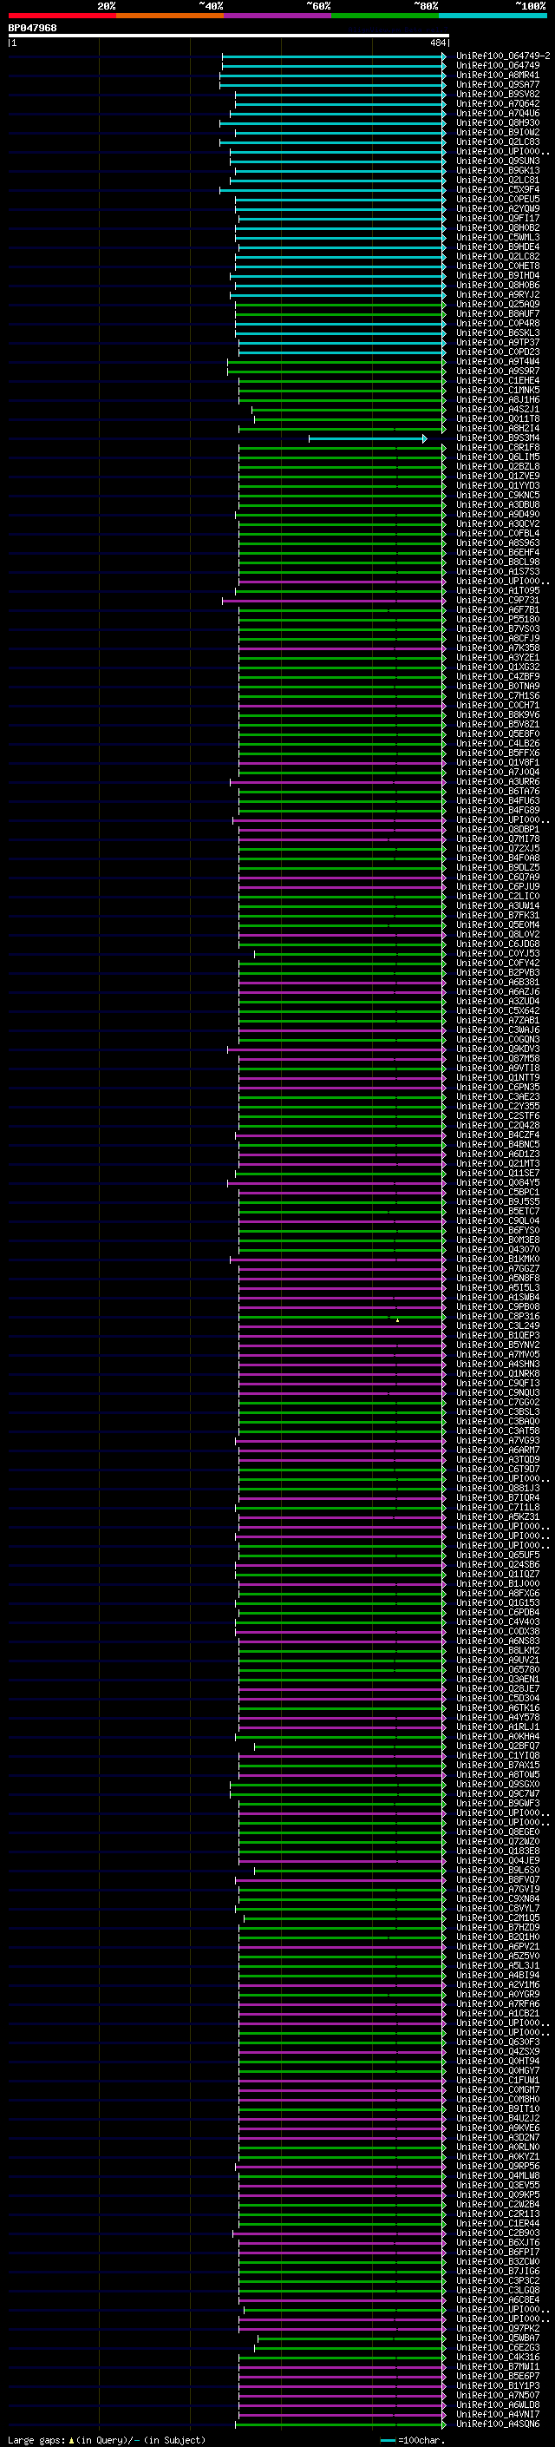Click label UniRef100_A8S963
Screen dimensions: 555x2447
pyautogui.click(x=498, y=543)
